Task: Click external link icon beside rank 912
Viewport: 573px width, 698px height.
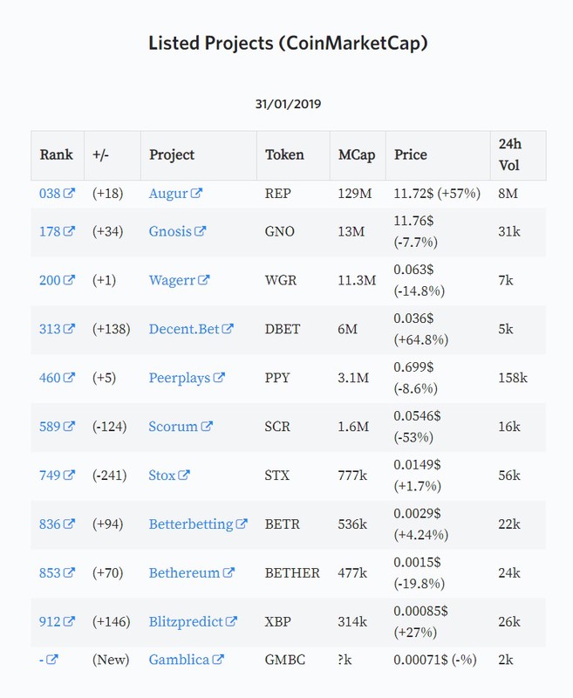Action: [69, 621]
